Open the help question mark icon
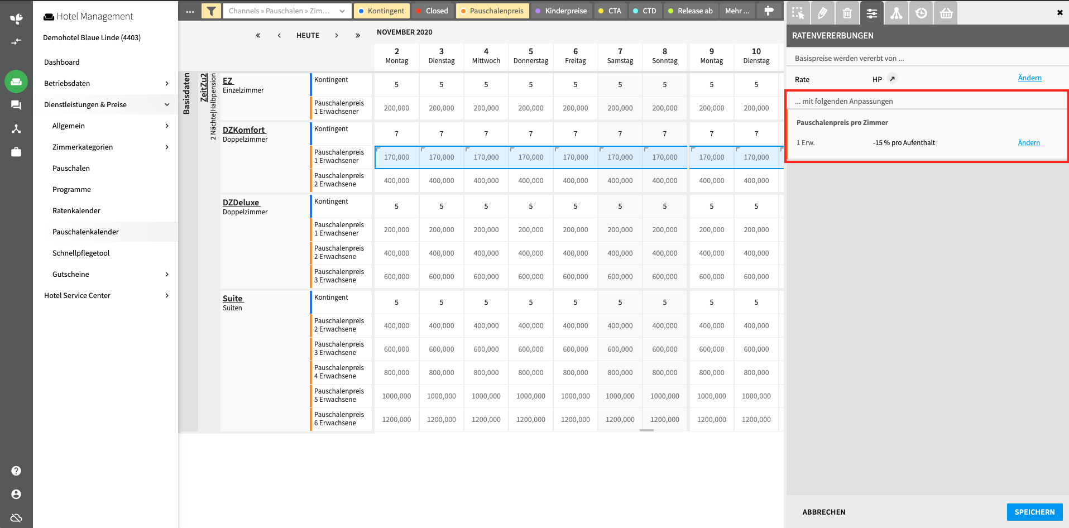This screenshot has width=1069, height=528. pos(16,471)
